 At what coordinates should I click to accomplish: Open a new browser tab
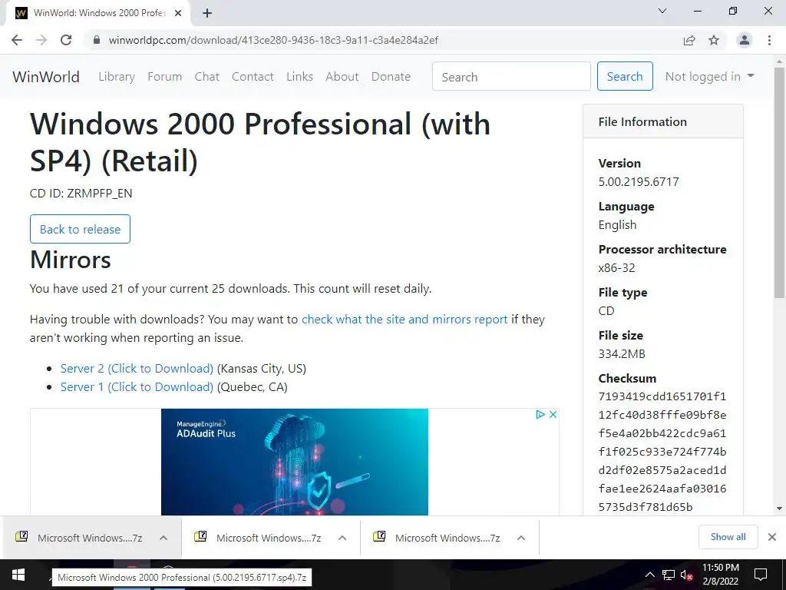coord(207,13)
